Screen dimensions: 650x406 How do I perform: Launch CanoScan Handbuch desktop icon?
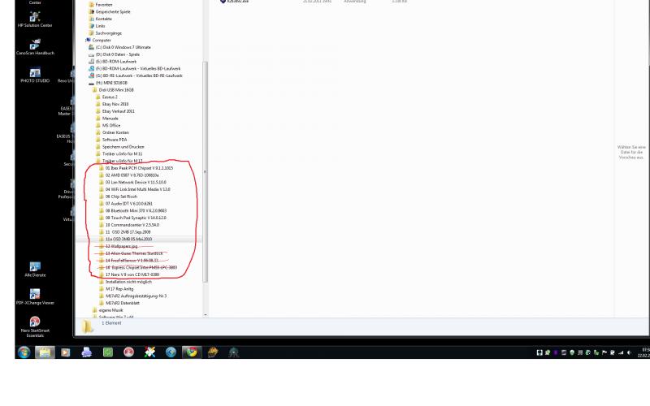point(35,47)
